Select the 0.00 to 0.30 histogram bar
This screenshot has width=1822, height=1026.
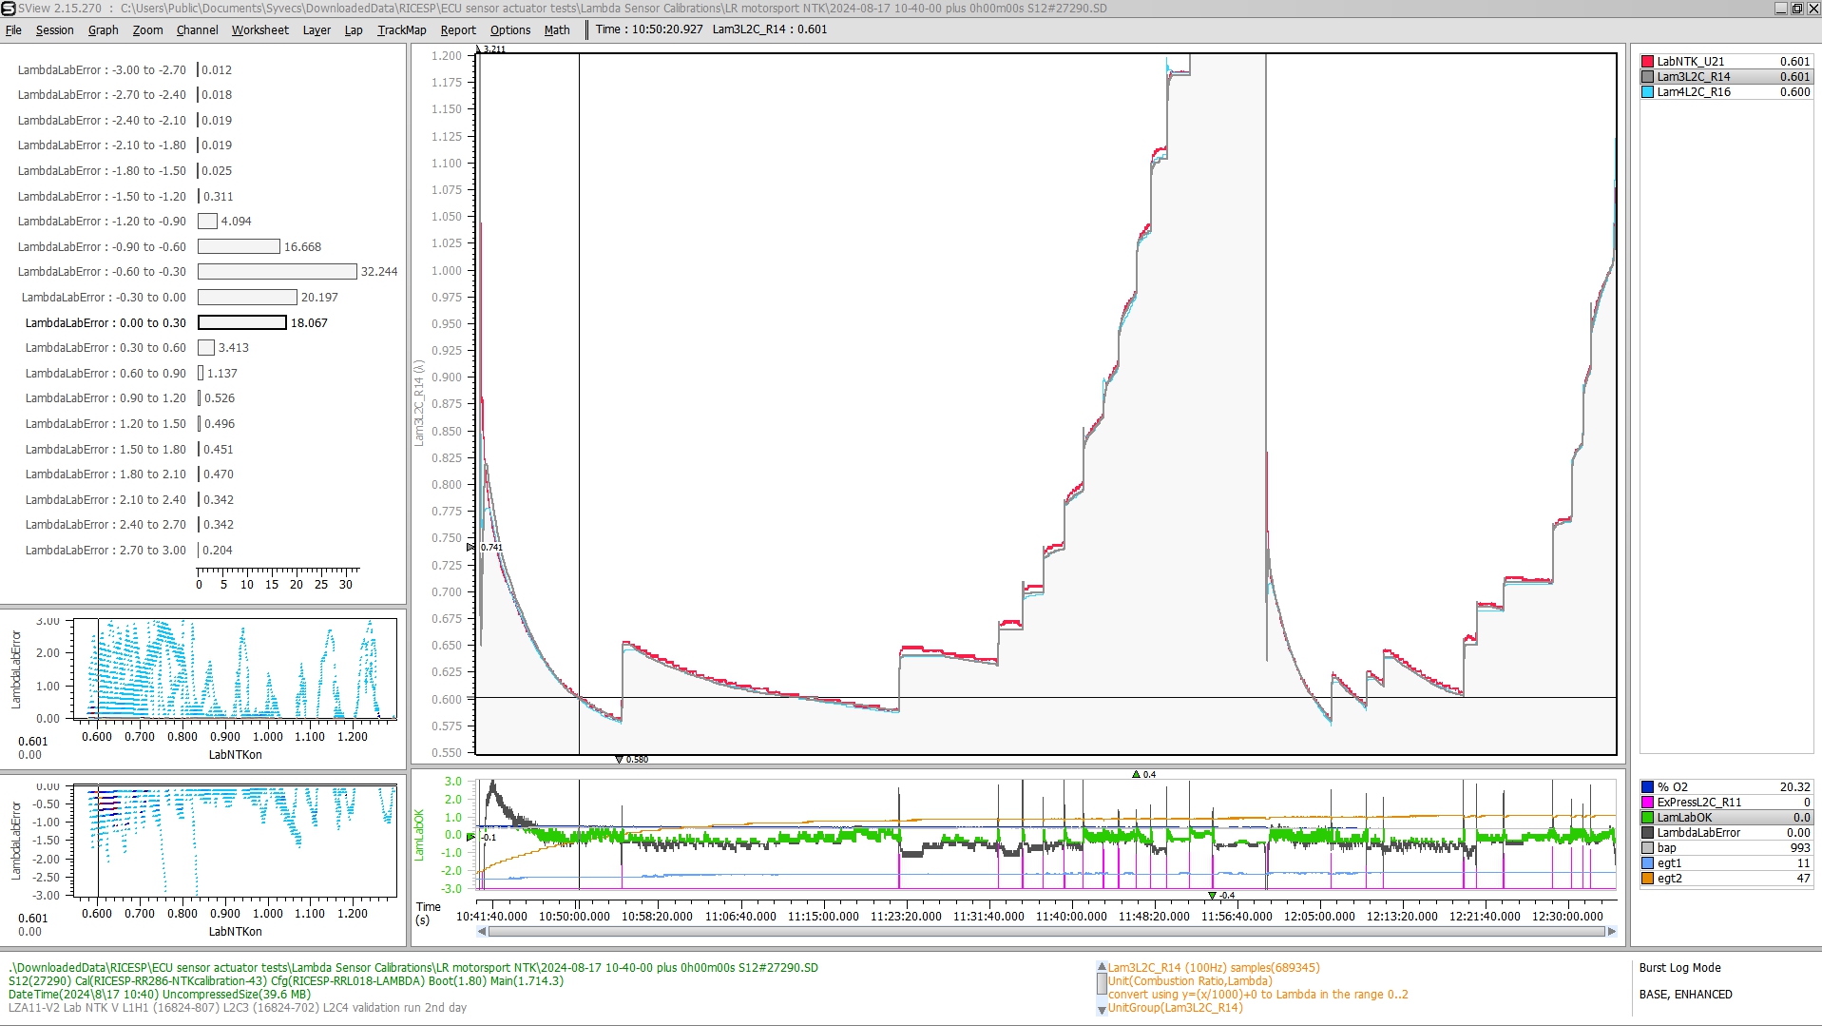tap(241, 323)
